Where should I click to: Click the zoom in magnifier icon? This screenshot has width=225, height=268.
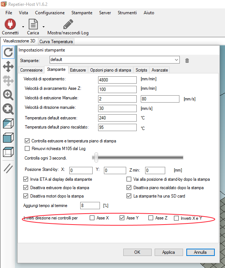pos(8,95)
